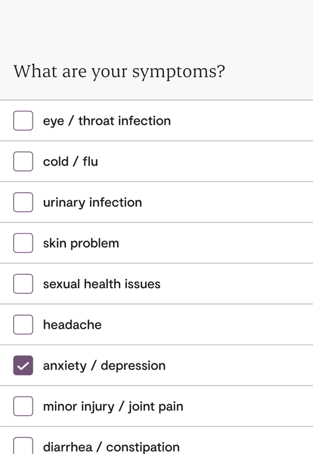Click the "sexual health issues" label text
This screenshot has height=454, width=313.
point(102,284)
